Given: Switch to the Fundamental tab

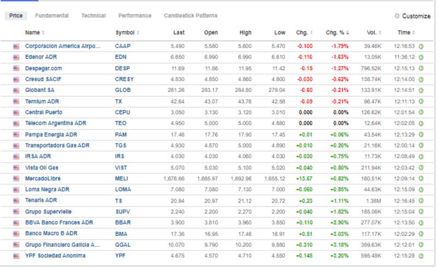Looking at the screenshot, I should (51, 16).
